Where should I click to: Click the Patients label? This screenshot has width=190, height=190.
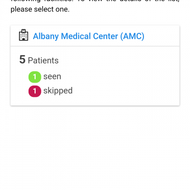coord(43,60)
